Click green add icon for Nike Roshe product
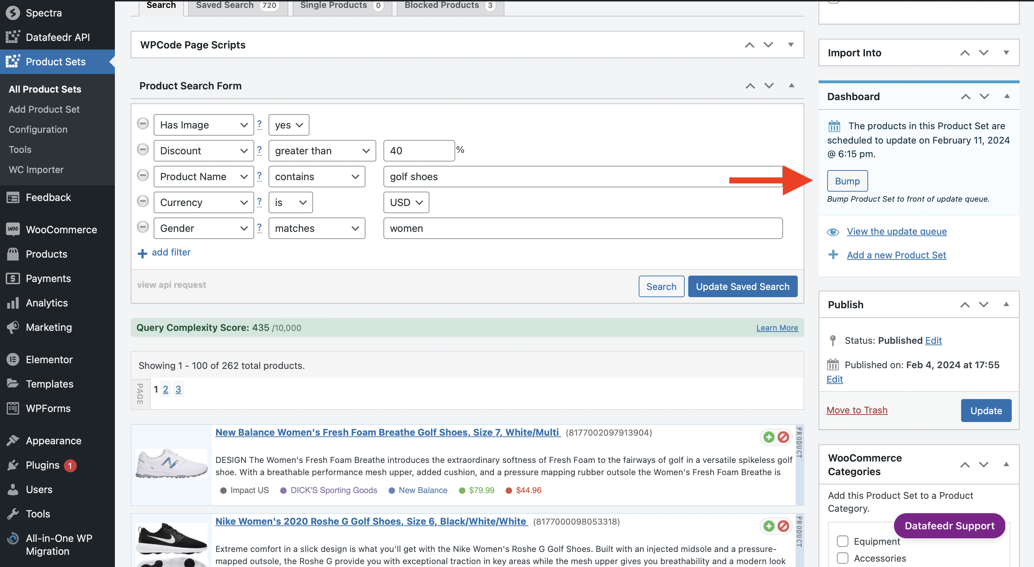The height and width of the screenshot is (567, 1034). click(x=769, y=526)
